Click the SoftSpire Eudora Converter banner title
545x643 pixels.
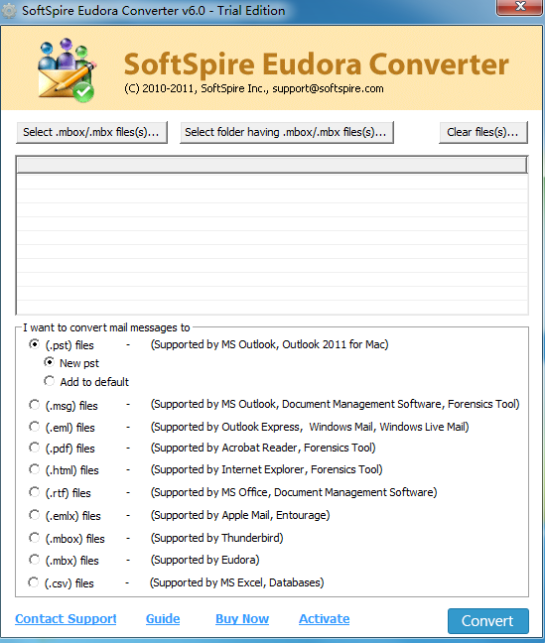click(316, 64)
